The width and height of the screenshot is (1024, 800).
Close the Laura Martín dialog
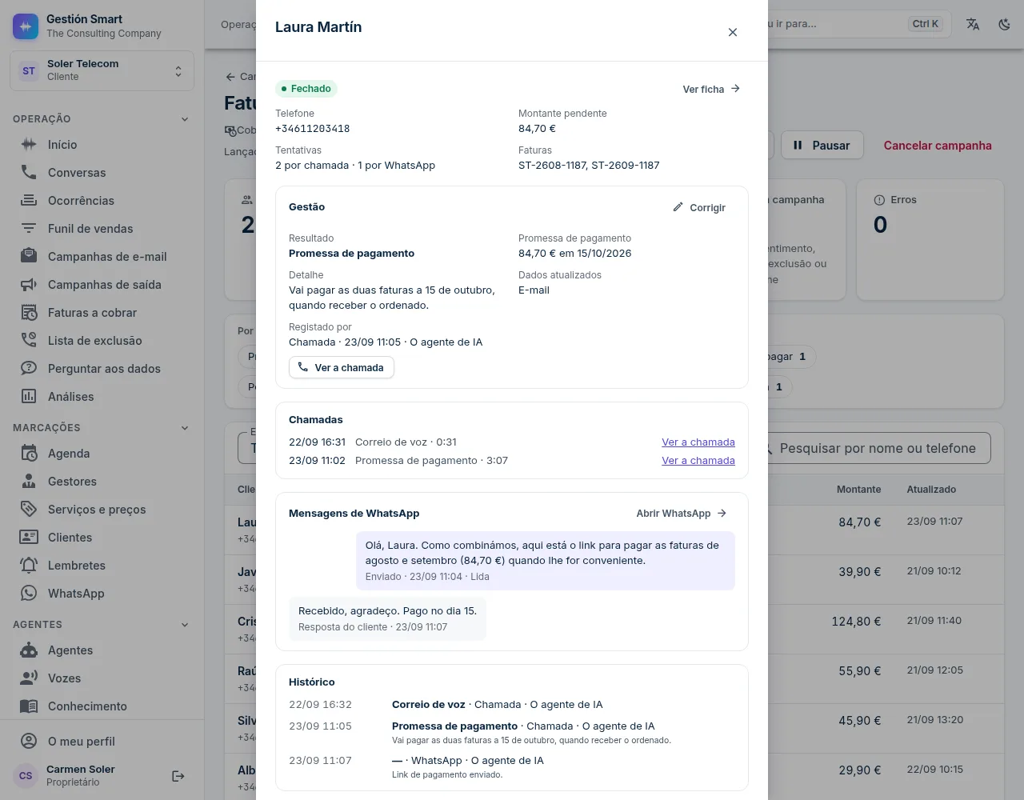(732, 32)
